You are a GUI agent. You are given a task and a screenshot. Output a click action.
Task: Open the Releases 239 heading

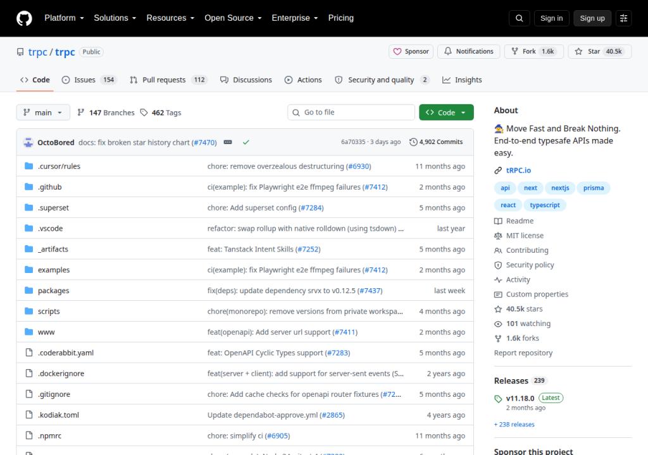tap(520, 380)
